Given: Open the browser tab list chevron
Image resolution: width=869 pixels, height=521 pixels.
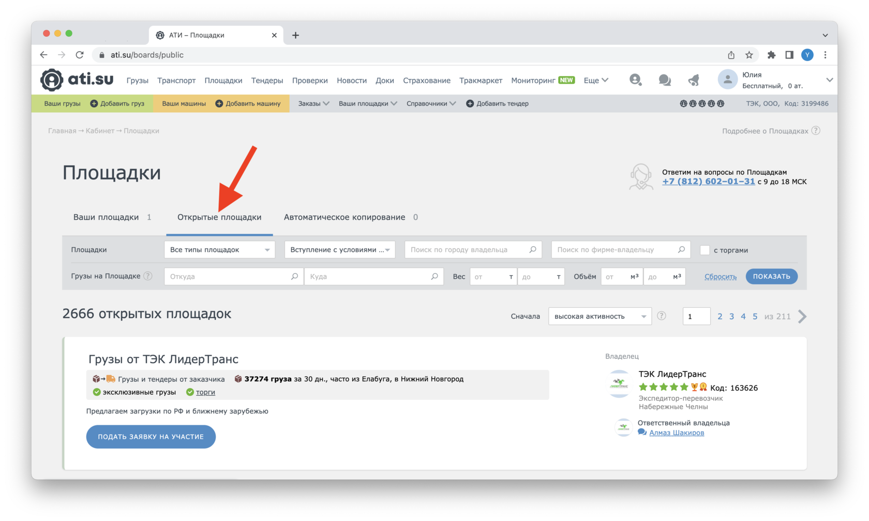Looking at the screenshot, I should tap(825, 35).
